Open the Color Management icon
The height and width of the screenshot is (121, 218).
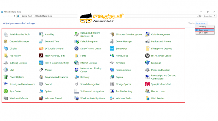pyautogui.click(x=147, y=34)
